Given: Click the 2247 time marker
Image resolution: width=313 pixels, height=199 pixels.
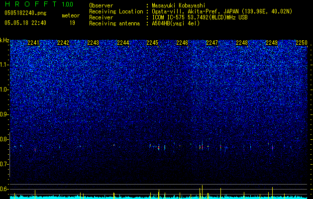Looking at the screenshot, I should [212, 43].
